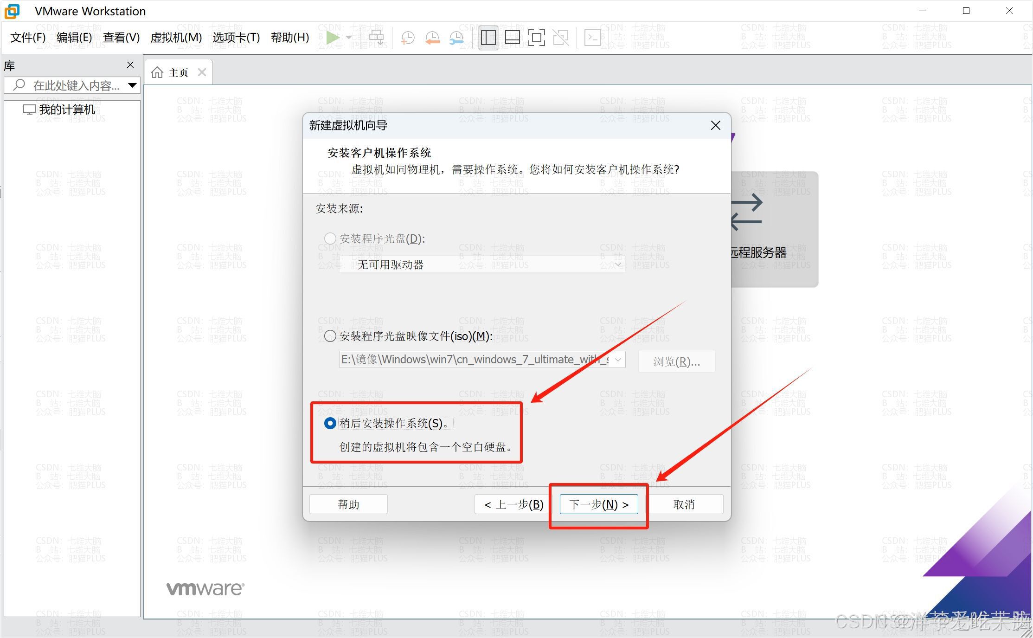1033x638 pixels.
Task: Open the Snapshot Manager wrench icon
Action: click(x=456, y=38)
